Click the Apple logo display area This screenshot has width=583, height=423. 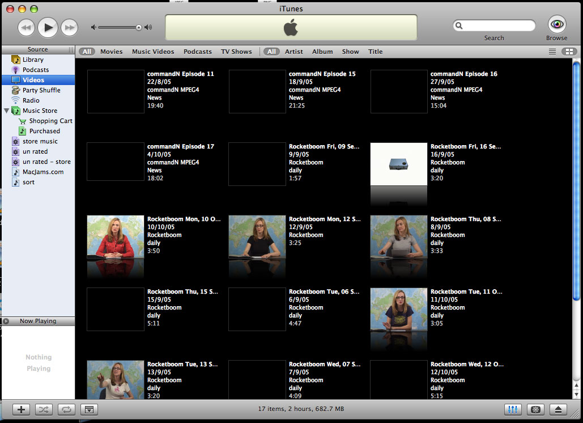tap(291, 28)
